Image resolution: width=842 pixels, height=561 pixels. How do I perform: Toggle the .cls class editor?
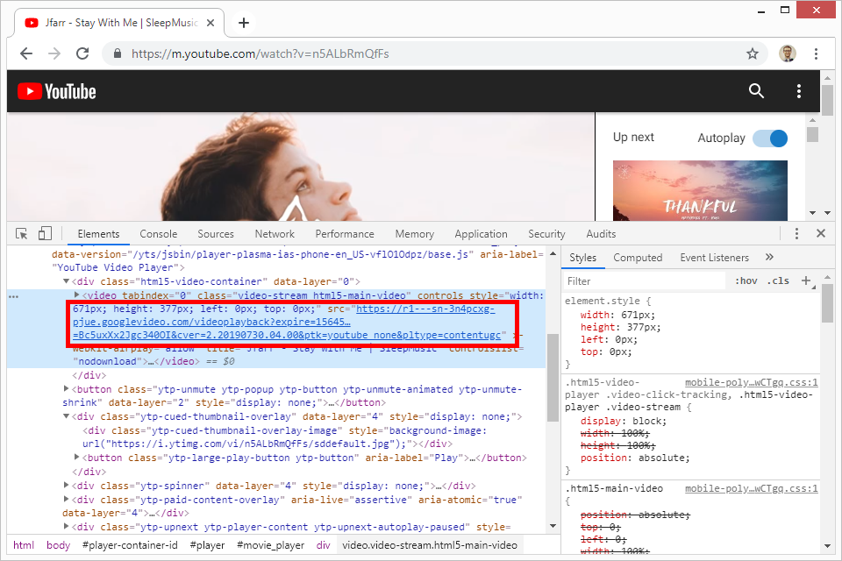(778, 281)
